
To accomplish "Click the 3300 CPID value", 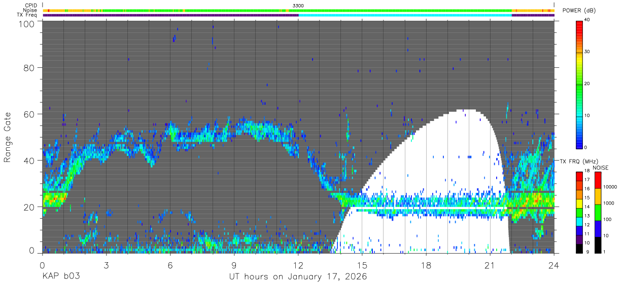I will pos(298,5).
